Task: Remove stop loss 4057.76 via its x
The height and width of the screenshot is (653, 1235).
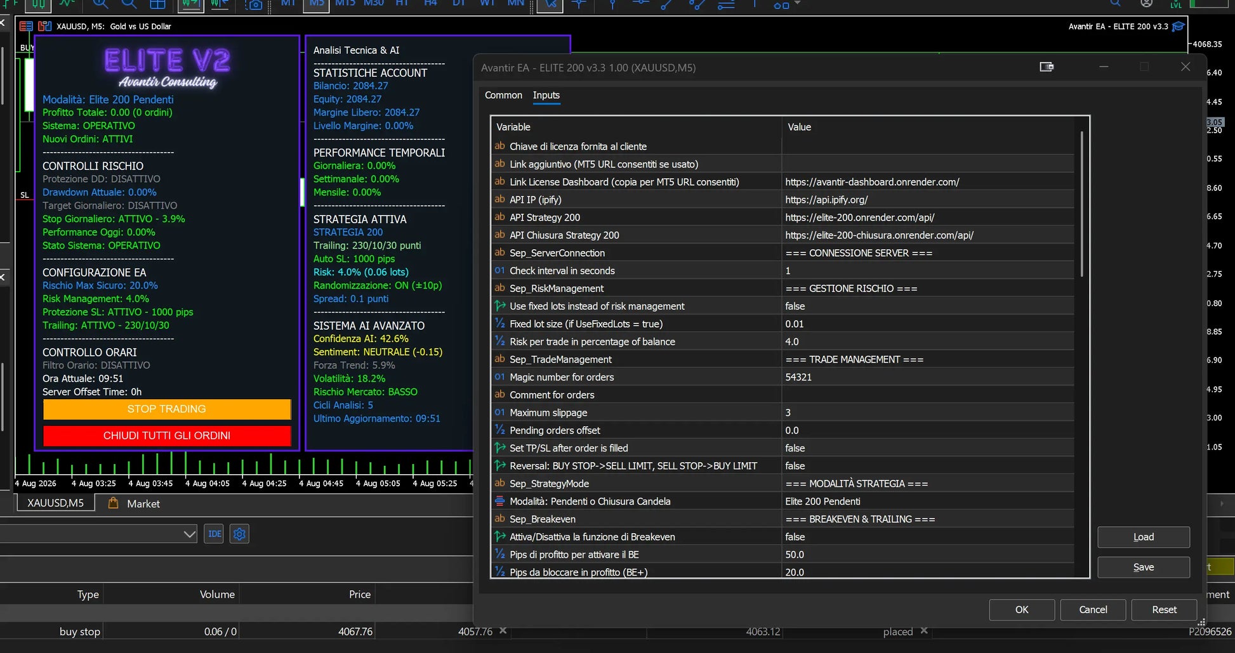Action: pyautogui.click(x=503, y=630)
